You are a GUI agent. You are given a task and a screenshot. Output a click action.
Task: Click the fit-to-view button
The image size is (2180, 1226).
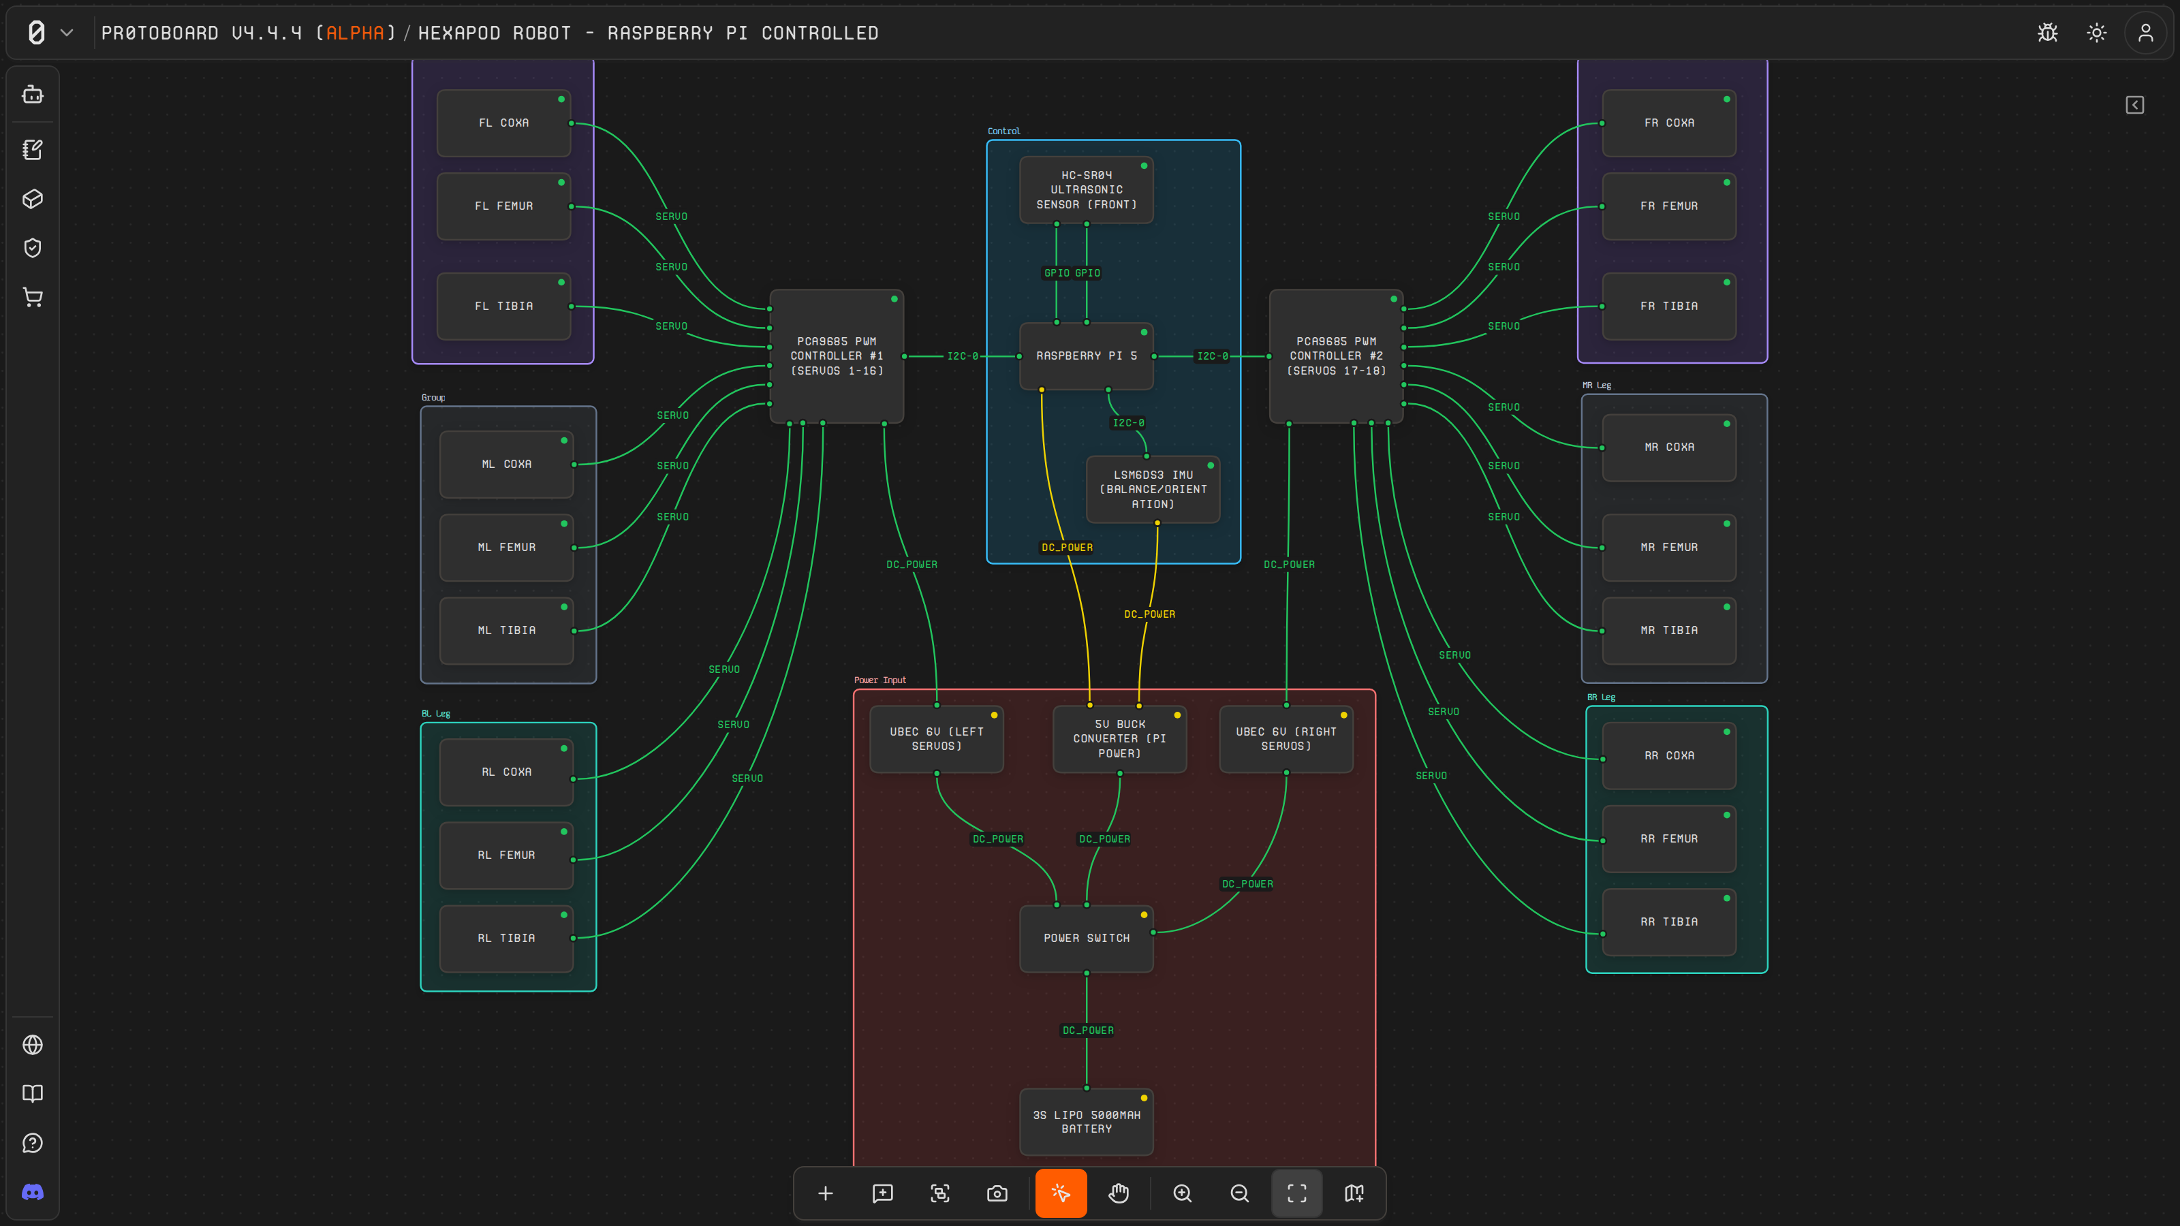pos(1296,1193)
